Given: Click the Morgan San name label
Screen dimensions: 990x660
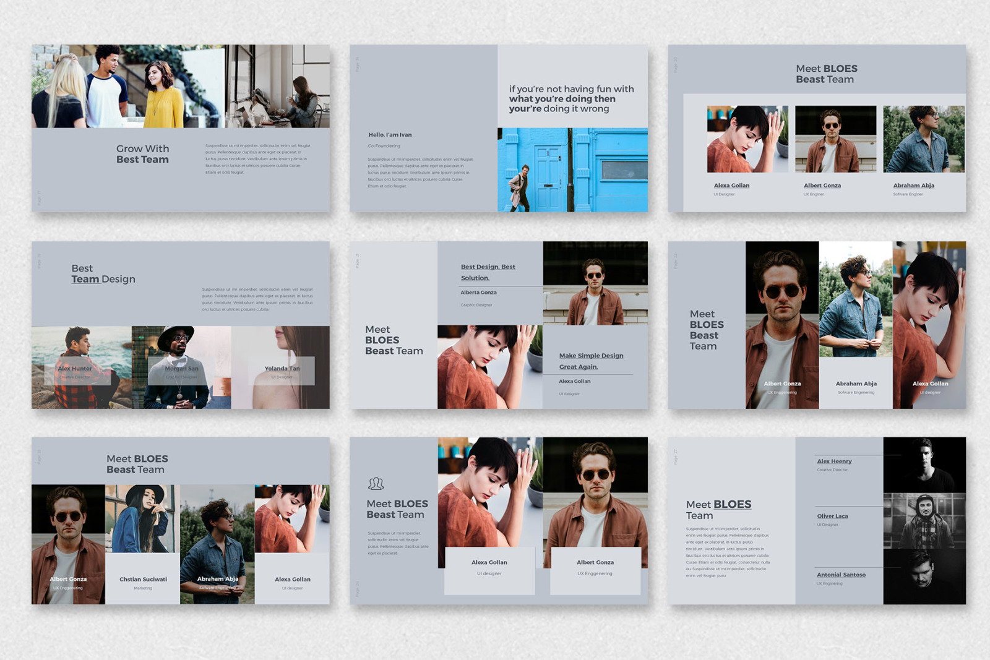Looking at the screenshot, I should click(x=182, y=369).
